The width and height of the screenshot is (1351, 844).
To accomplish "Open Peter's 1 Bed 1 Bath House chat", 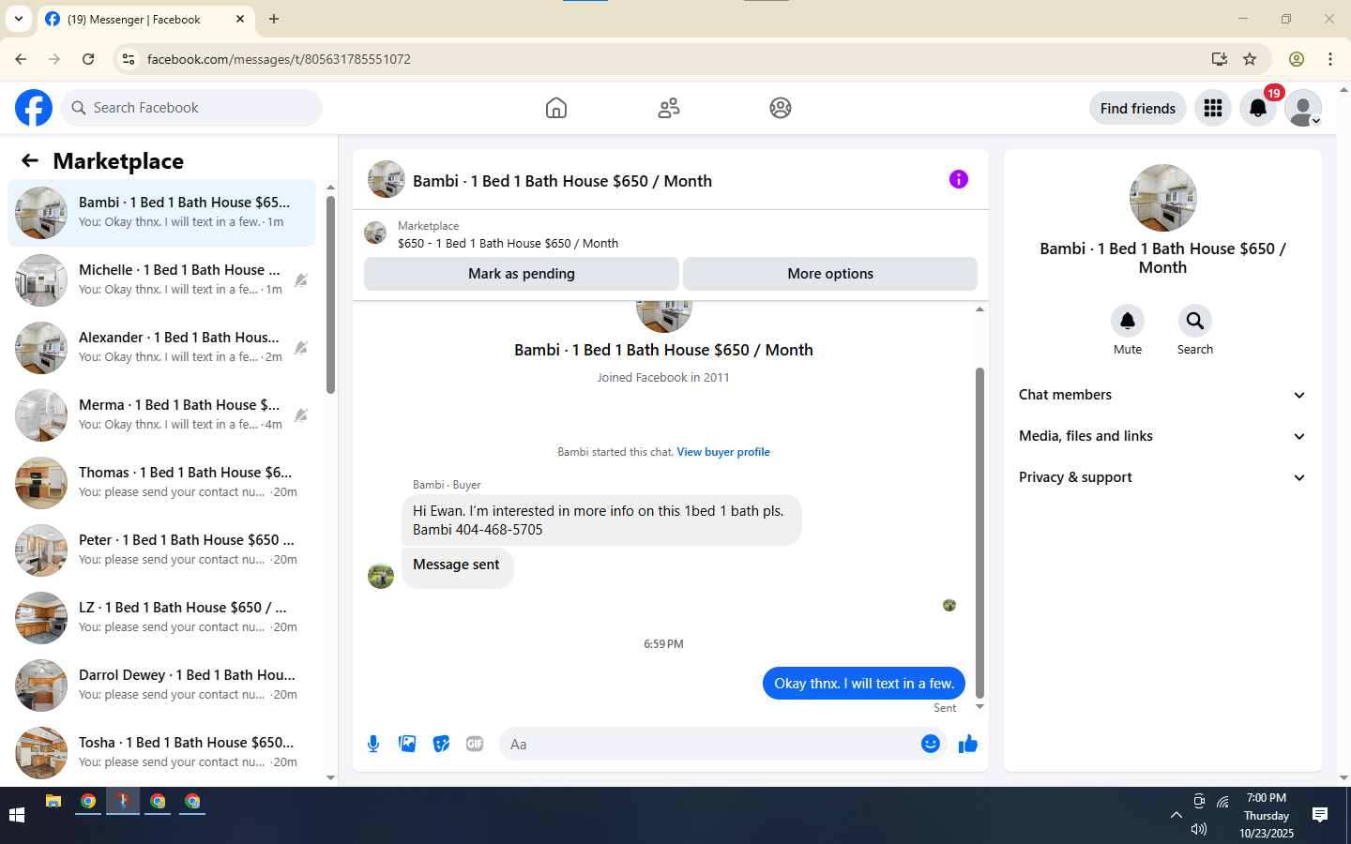I will point(161,550).
